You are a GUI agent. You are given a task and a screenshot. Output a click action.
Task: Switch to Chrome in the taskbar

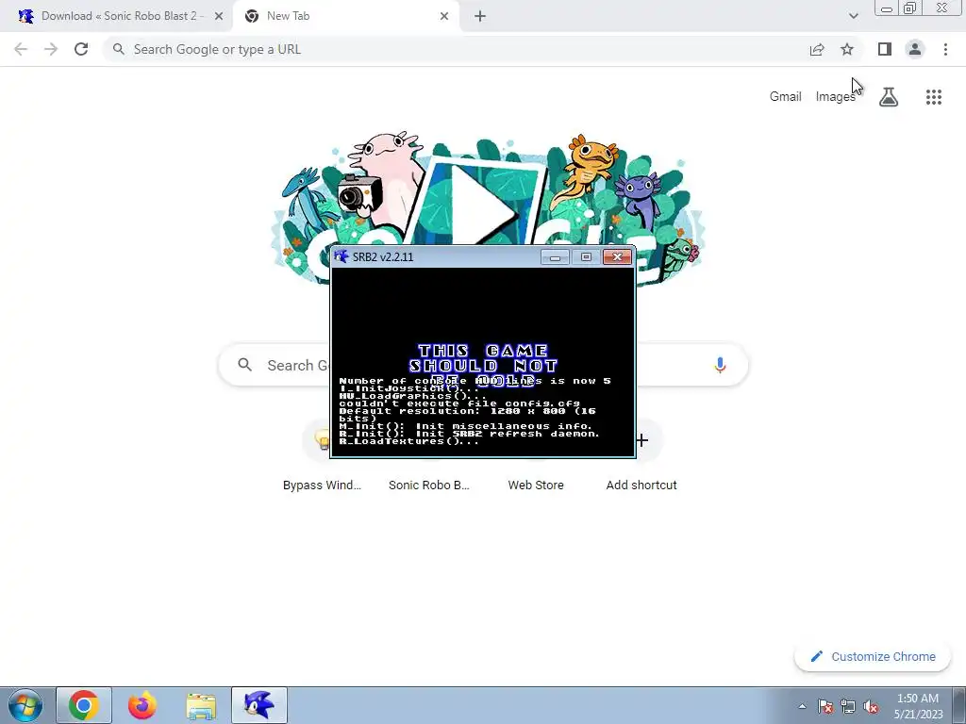84,705
